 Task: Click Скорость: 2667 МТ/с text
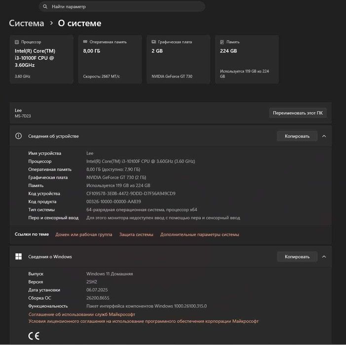(102, 76)
